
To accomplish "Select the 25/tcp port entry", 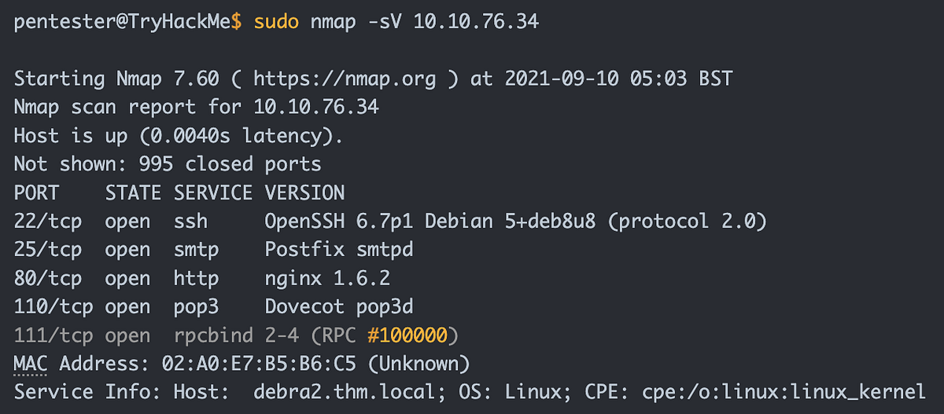I will pos(48,250).
